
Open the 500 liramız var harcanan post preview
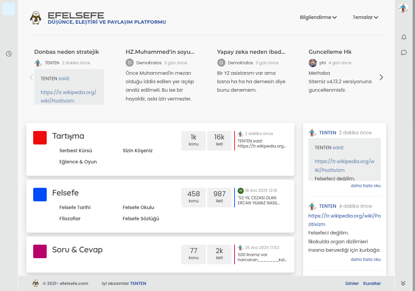point(262,257)
